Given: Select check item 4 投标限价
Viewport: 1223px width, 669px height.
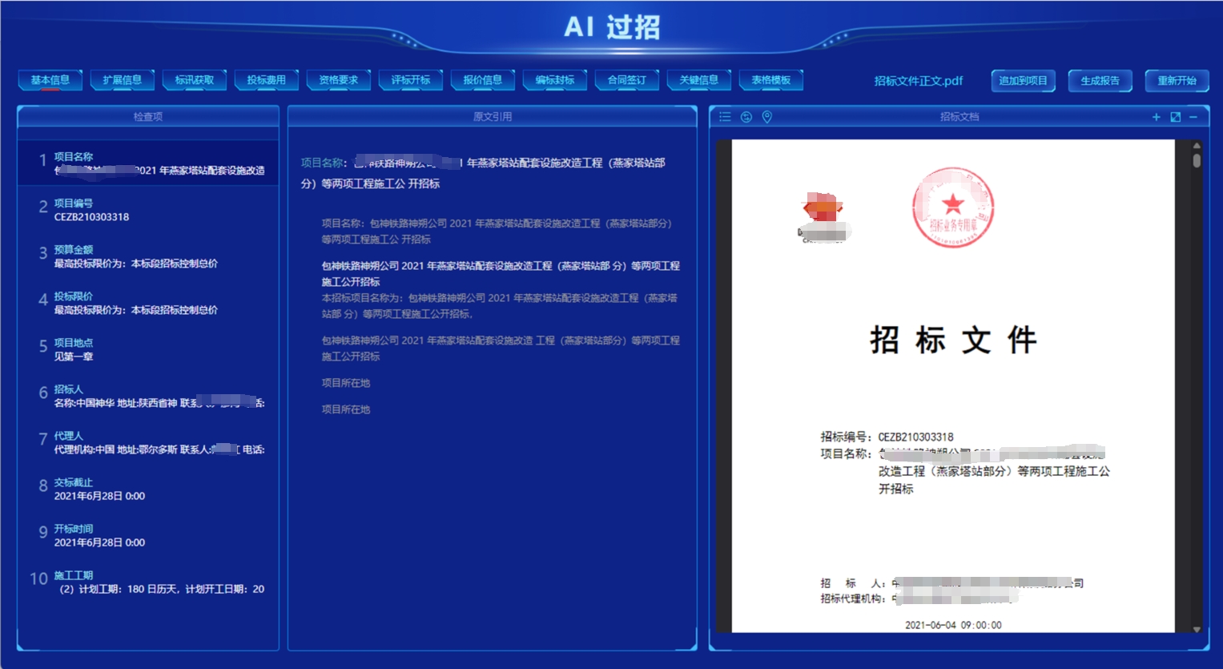Looking at the screenshot, I should coord(148,303).
